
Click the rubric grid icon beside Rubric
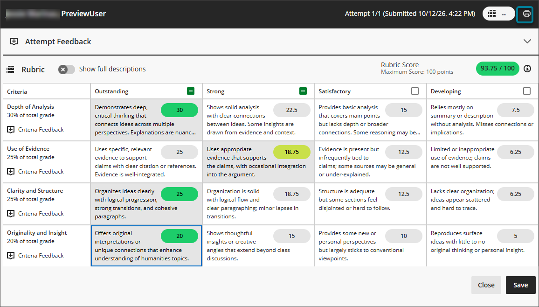[x=10, y=70]
